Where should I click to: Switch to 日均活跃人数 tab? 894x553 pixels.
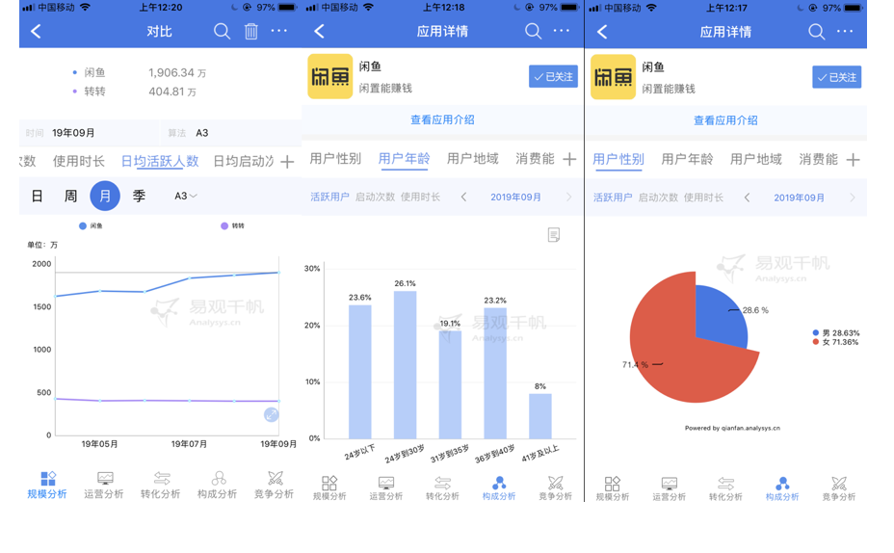160,162
